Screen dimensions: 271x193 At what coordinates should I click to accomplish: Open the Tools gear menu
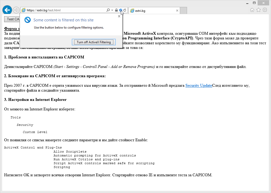[x=265, y=10]
